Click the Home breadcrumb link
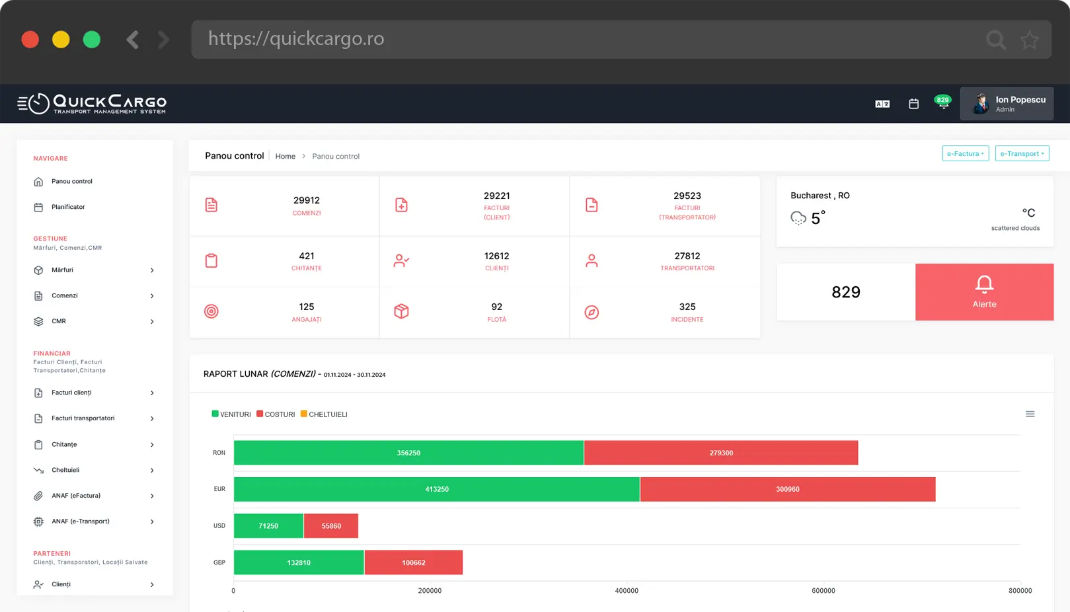The width and height of the screenshot is (1070, 612). pyautogui.click(x=285, y=157)
